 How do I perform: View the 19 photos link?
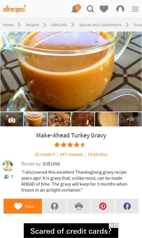[98, 154]
